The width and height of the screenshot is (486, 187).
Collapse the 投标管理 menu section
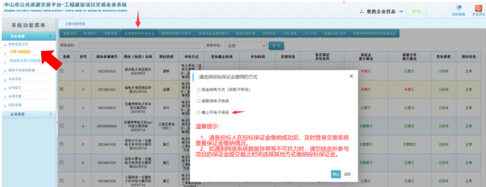point(28,36)
